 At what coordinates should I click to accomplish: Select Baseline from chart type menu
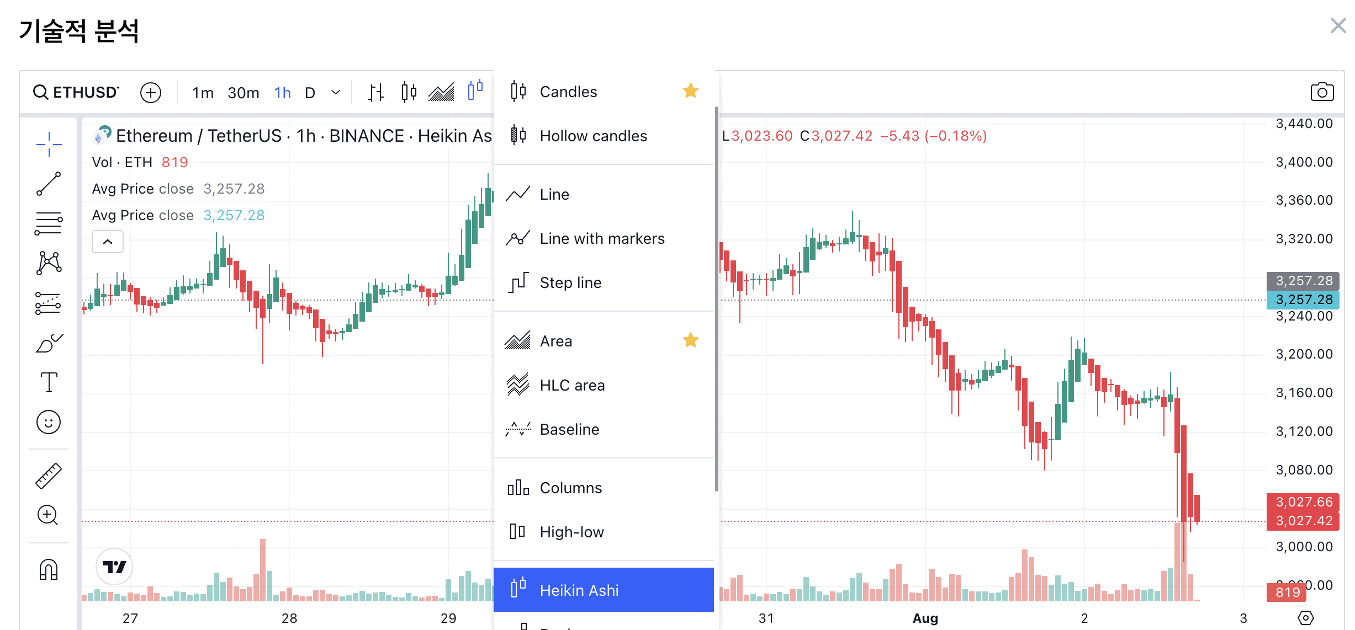point(569,429)
